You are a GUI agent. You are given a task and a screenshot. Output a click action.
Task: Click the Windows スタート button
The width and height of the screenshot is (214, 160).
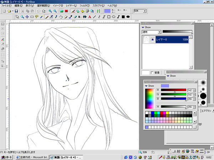[6, 157]
